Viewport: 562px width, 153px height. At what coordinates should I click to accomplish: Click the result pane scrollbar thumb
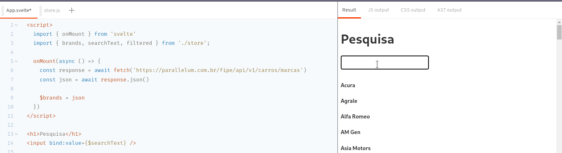[x=559, y=32]
